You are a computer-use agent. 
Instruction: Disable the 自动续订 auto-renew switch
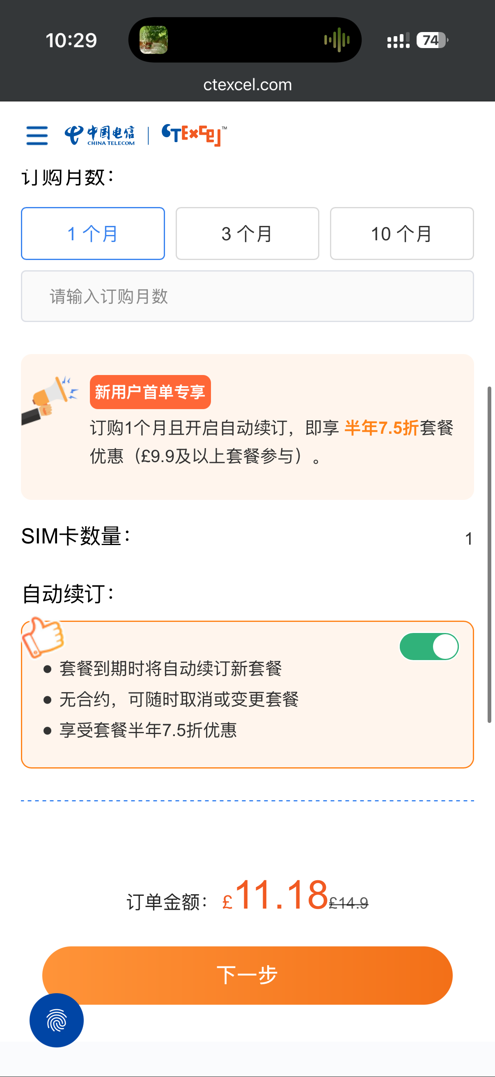[429, 647]
